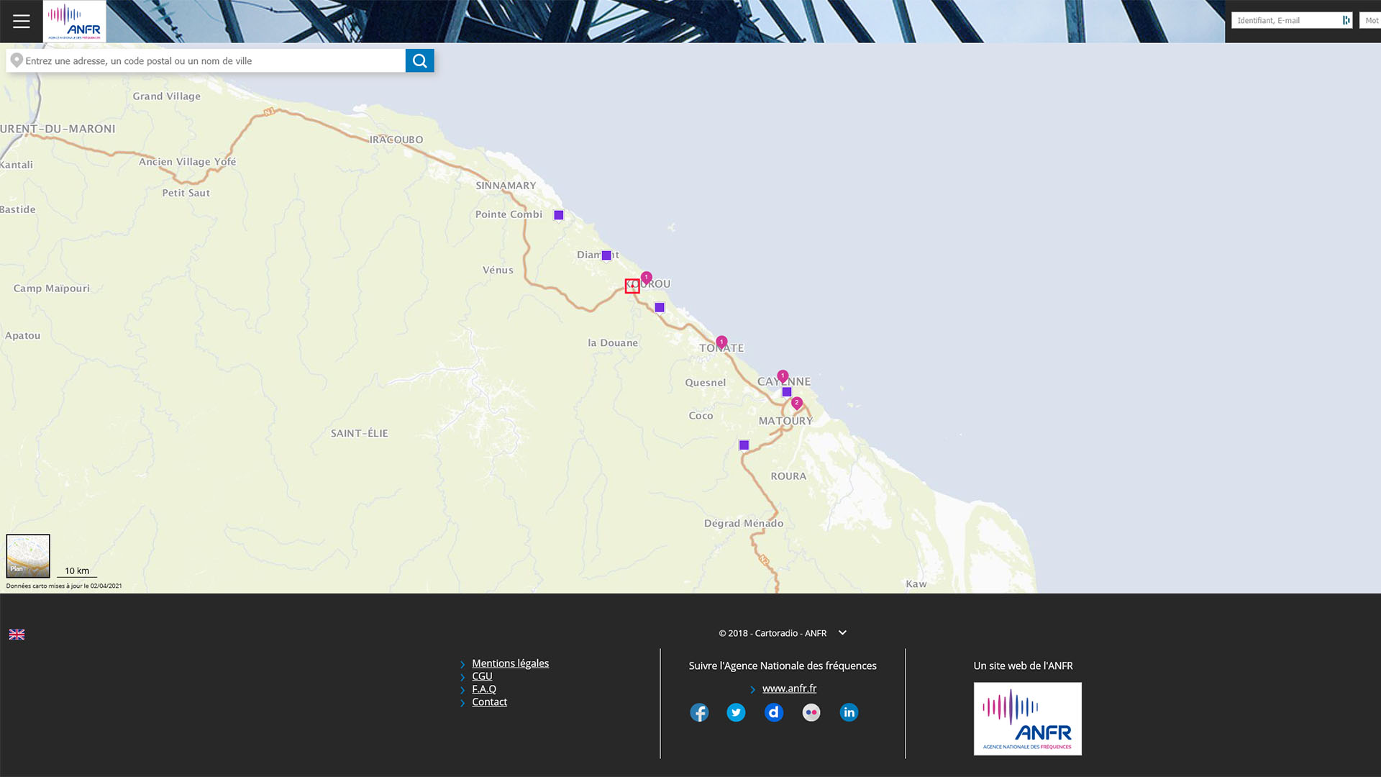Switch language with UK flag icon
This screenshot has width=1381, height=777.
point(17,634)
